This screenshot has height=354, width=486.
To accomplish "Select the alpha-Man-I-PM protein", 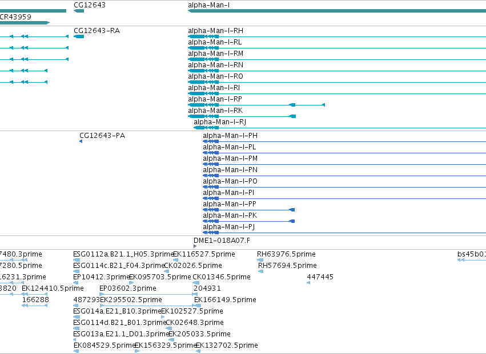I will point(230,158).
